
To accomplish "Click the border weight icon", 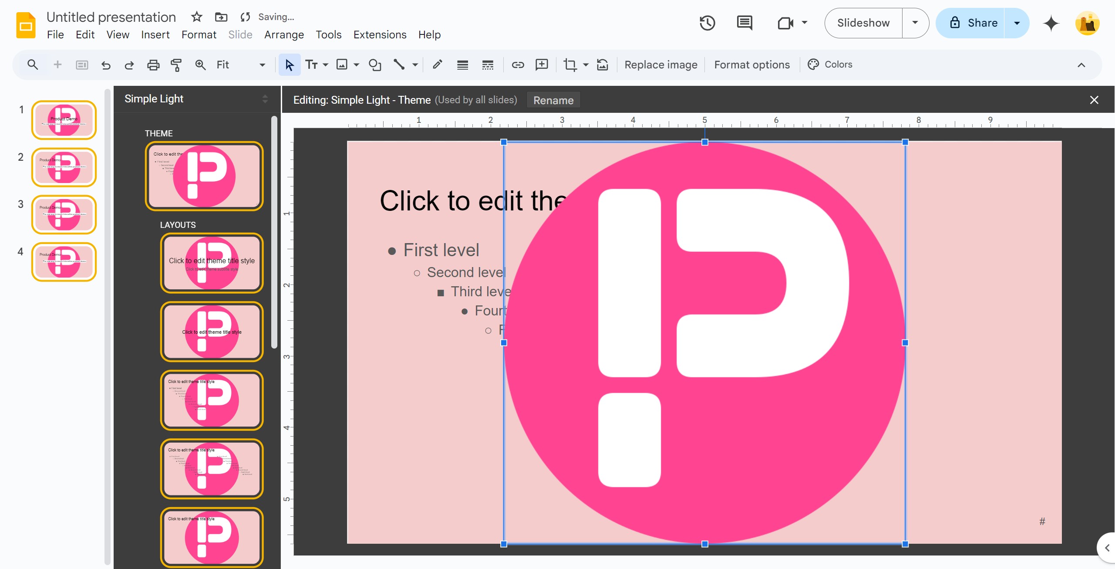I will [462, 65].
